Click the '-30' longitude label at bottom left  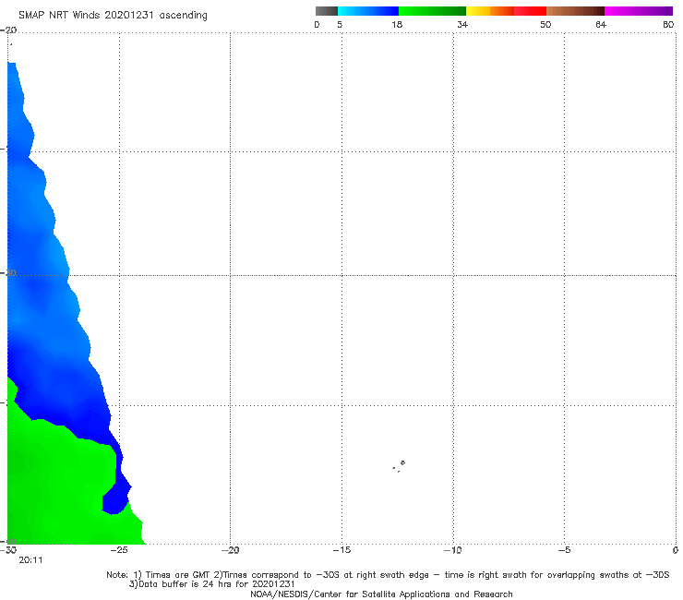pyautogui.click(x=8, y=550)
